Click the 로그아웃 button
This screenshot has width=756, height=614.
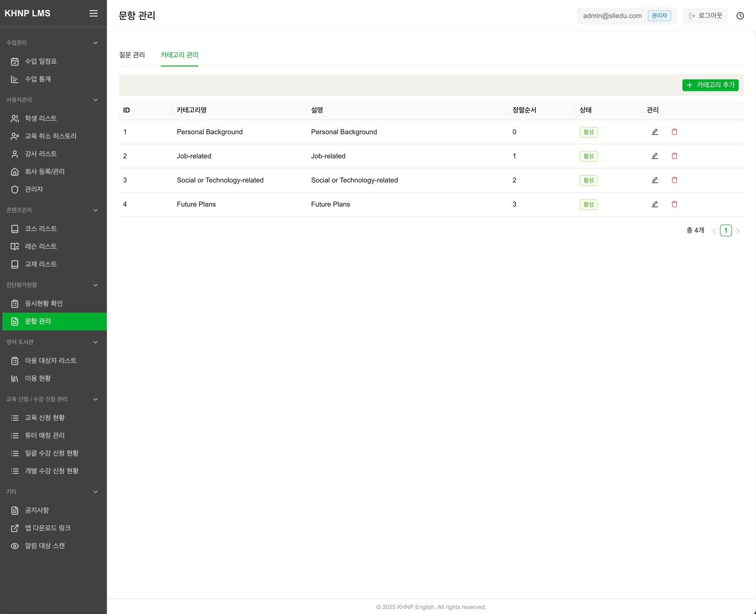705,16
